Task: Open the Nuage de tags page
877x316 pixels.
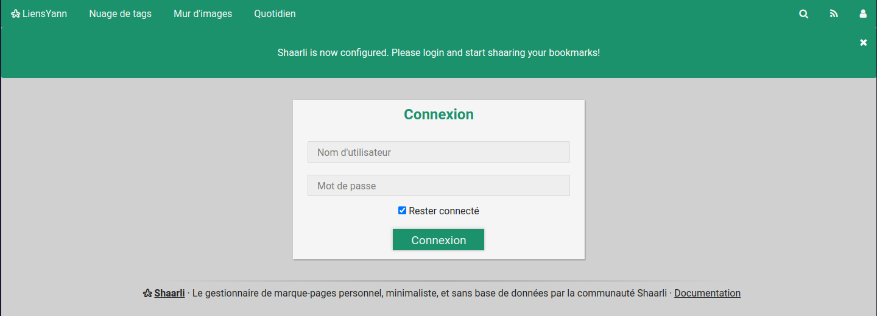Action: coord(120,14)
